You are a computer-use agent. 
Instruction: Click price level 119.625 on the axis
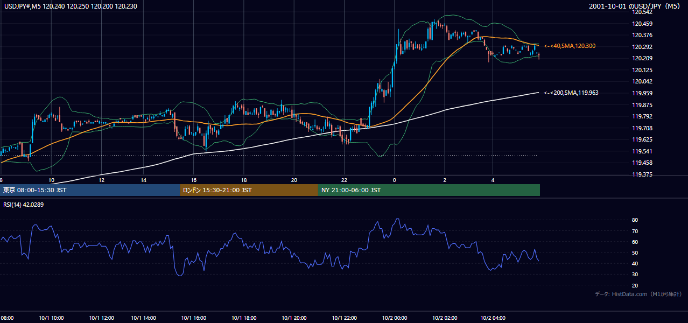pyautogui.click(x=642, y=139)
